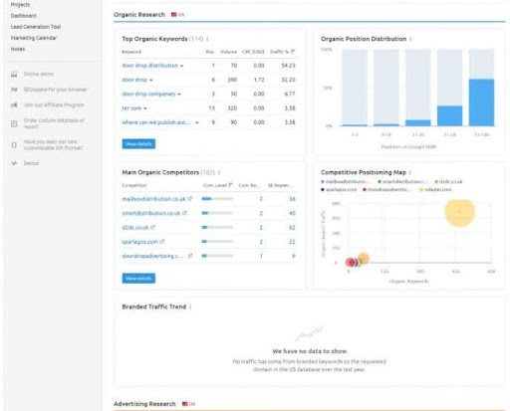Open Notes in the sidebar
The image size is (510, 411).
[18, 49]
